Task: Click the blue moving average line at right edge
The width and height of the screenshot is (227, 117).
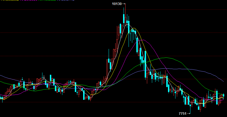Action: 223,81
